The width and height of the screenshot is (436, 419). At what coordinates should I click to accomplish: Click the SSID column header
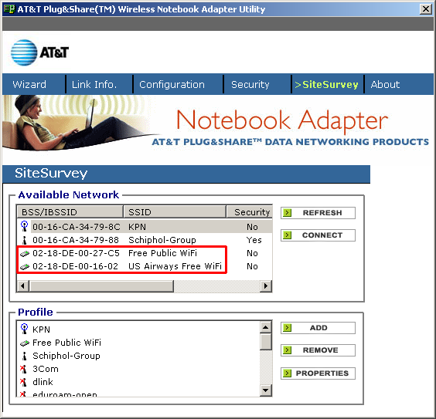[x=175, y=212]
